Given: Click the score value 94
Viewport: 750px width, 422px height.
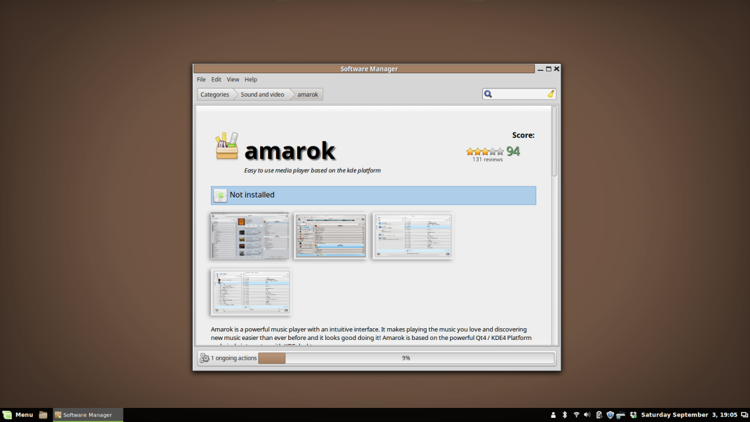Looking at the screenshot, I should coord(513,151).
